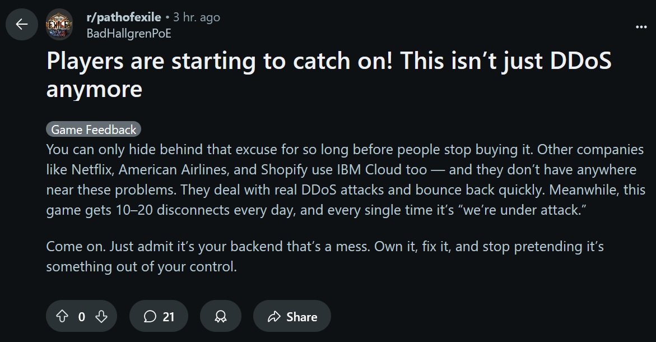The image size is (656, 342).
Task: Visit the r/pathofexile community link
Action: (123, 17)
